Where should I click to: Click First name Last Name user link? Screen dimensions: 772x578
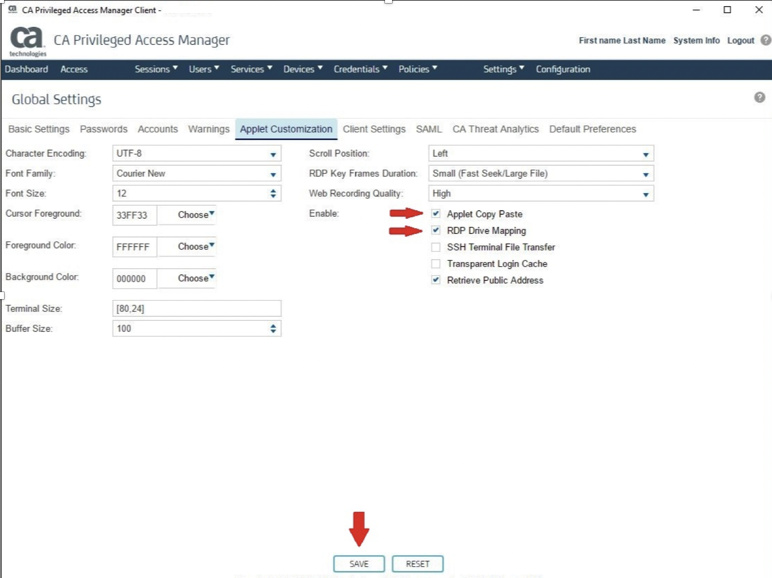coord(622,40)
